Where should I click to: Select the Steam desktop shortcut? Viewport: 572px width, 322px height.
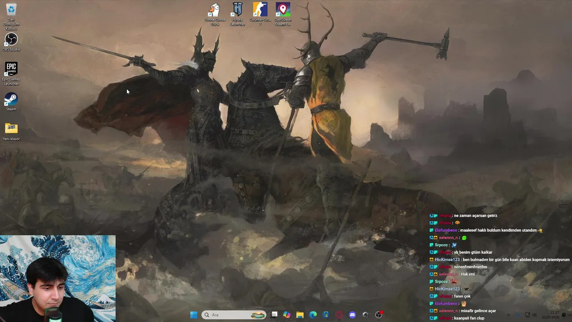point(11,102)
